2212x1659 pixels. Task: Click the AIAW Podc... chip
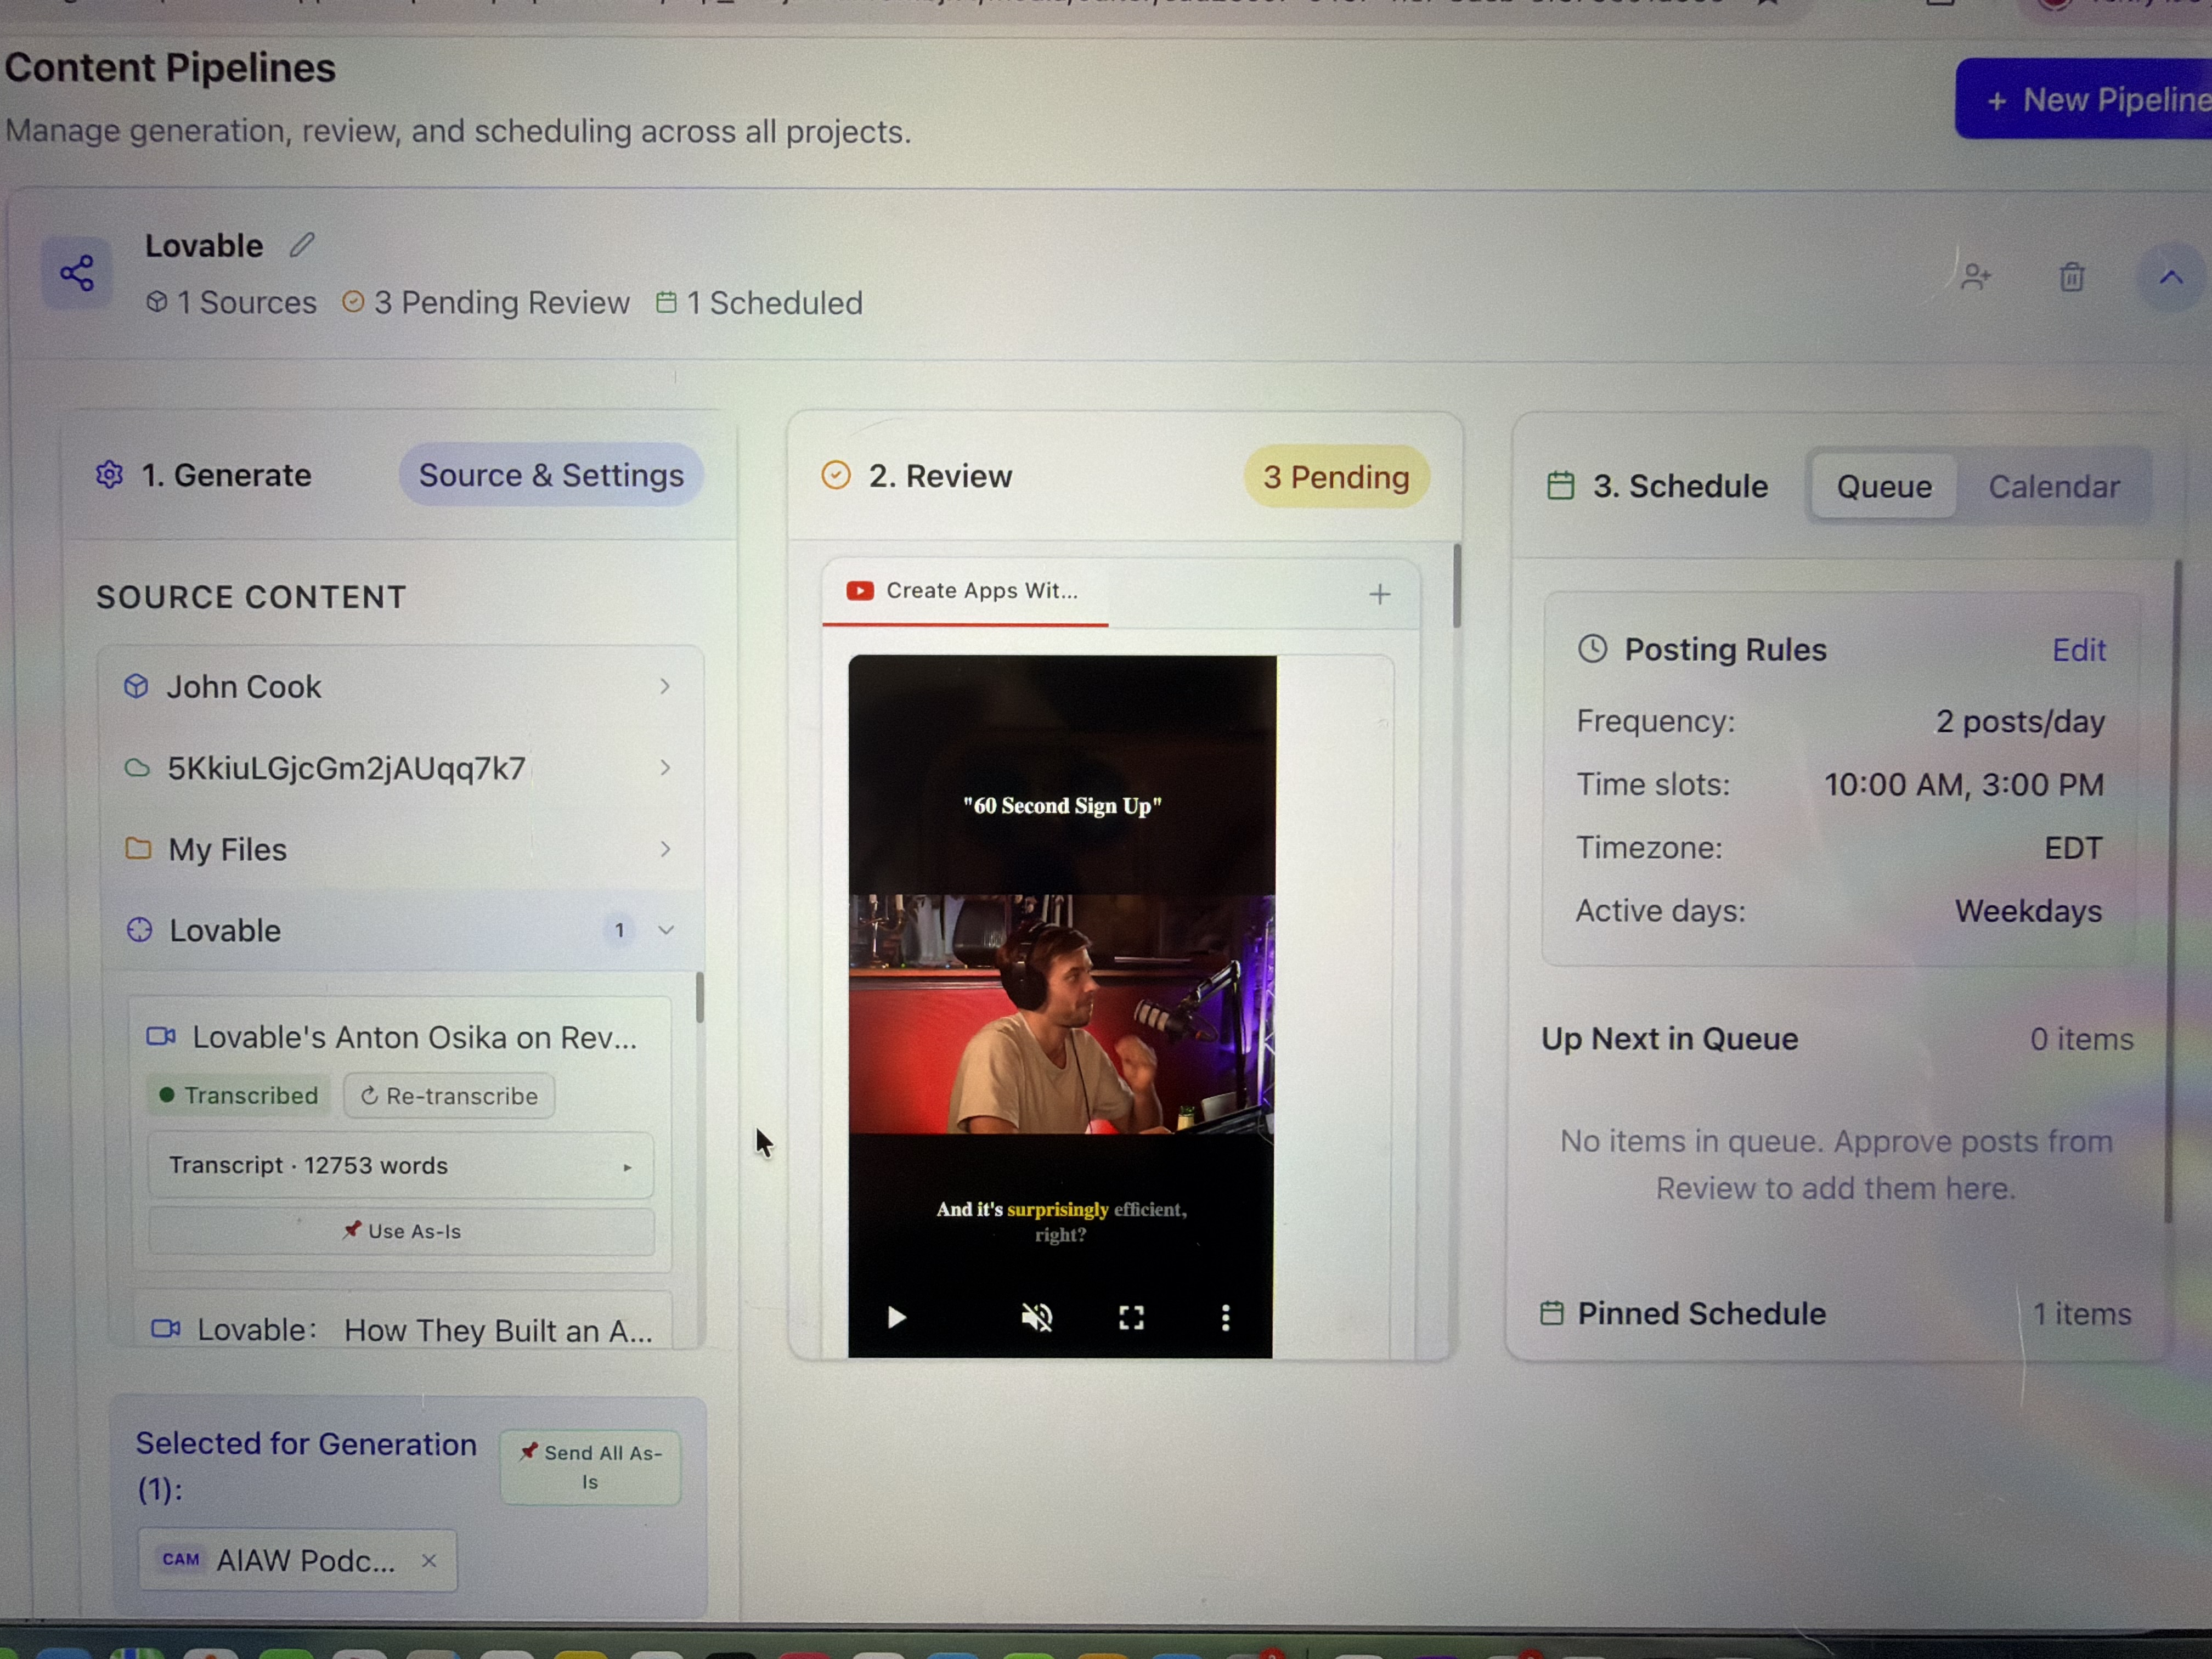297,1560
